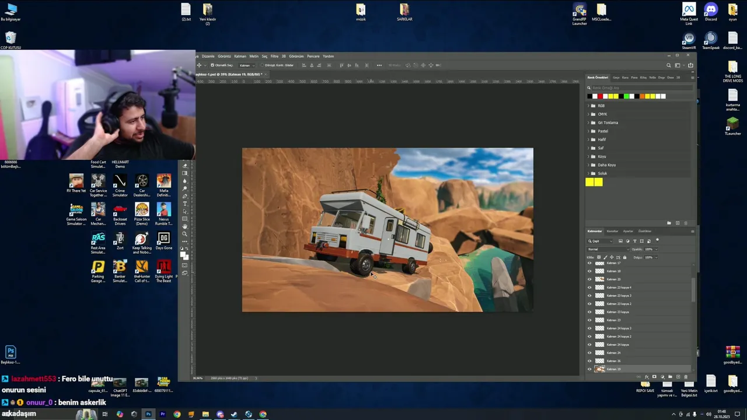Expand the Pastel swatch group
The height and width of the screenshot is (420, 747).
coord(588,131)
